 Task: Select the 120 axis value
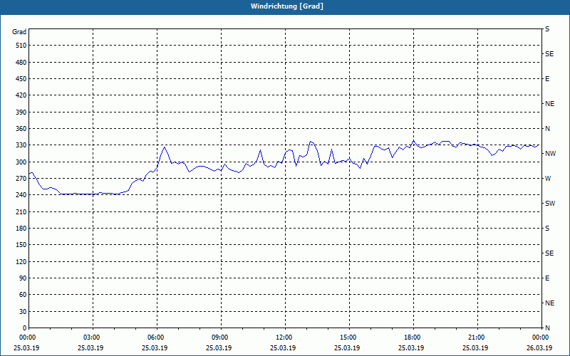click(x=21, y=261)
